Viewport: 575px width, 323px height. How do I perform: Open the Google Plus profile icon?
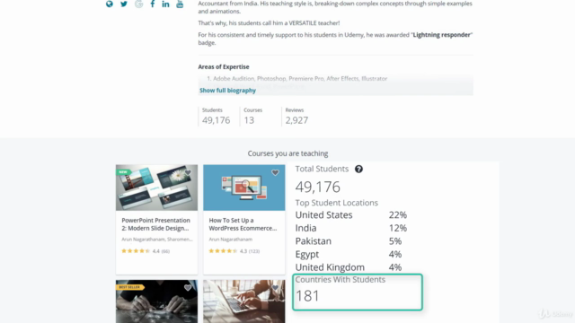pyautogui.click(x=138, y=4)
